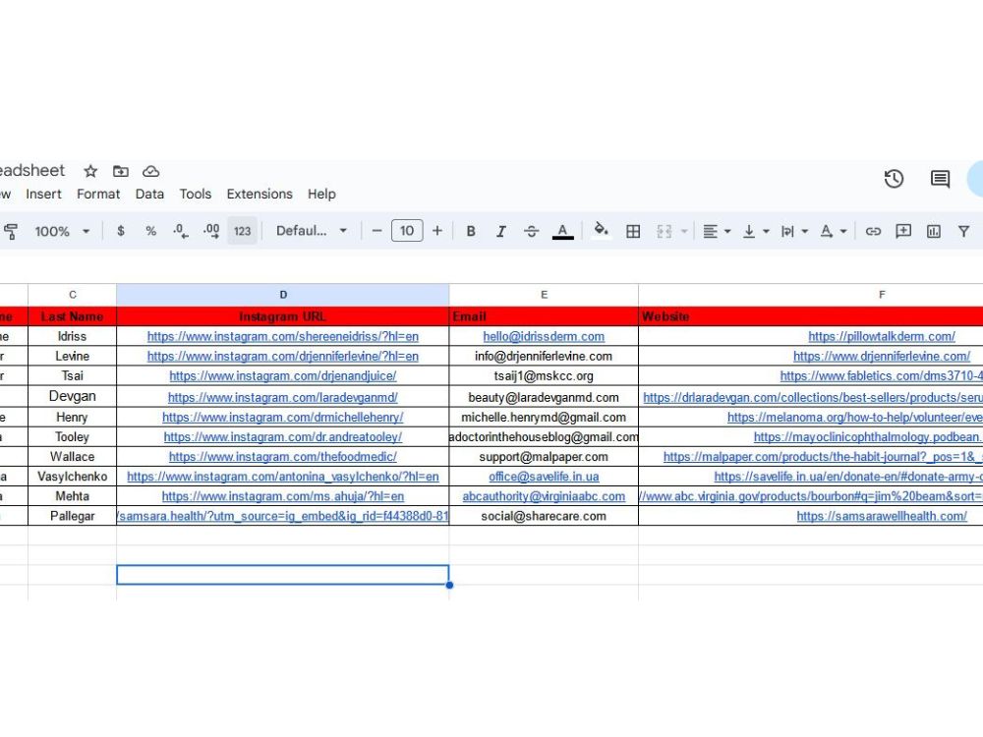Toggle italic formatting
This screenshot has height=737, width=983.
coord(501,231)
